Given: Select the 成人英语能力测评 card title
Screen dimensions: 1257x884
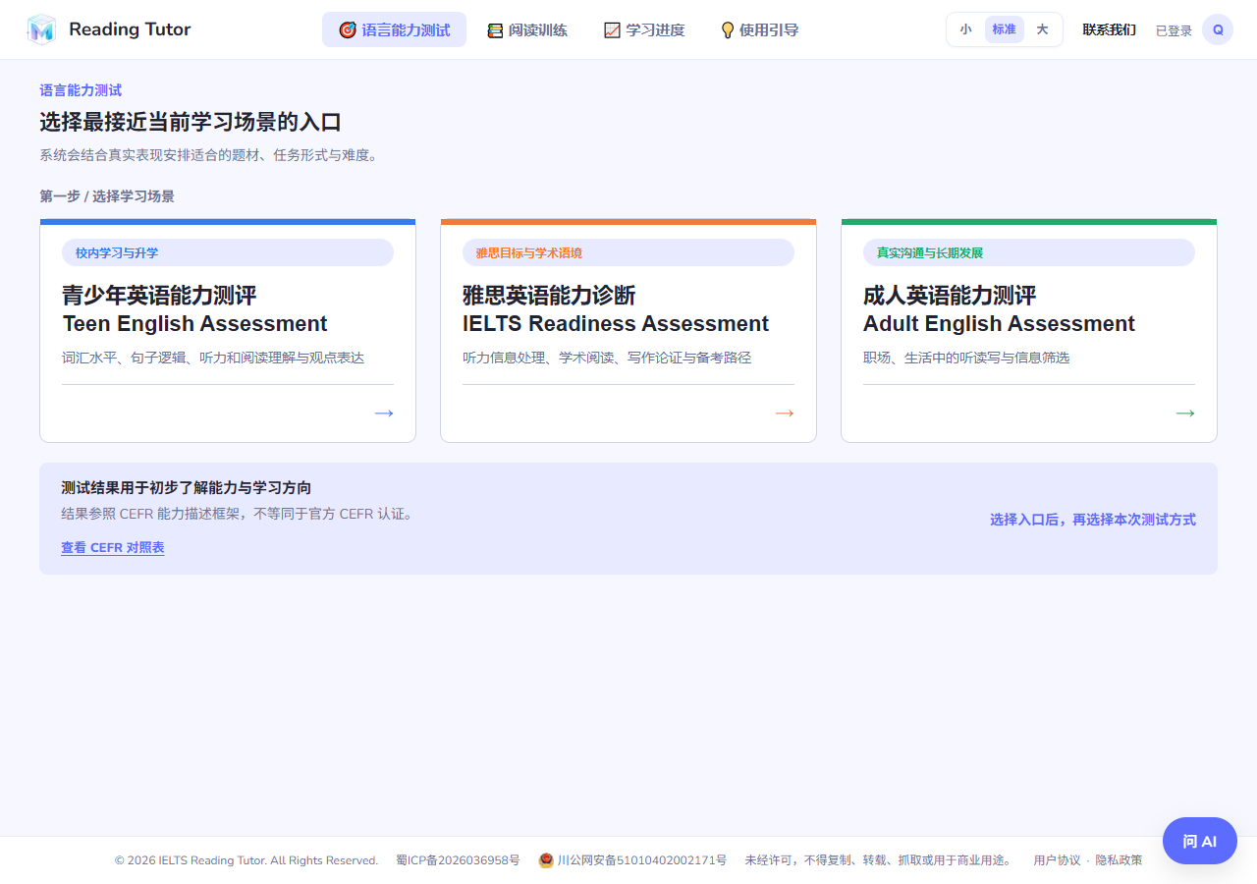Looking at the screenshot, I should [x=950, y=296].
